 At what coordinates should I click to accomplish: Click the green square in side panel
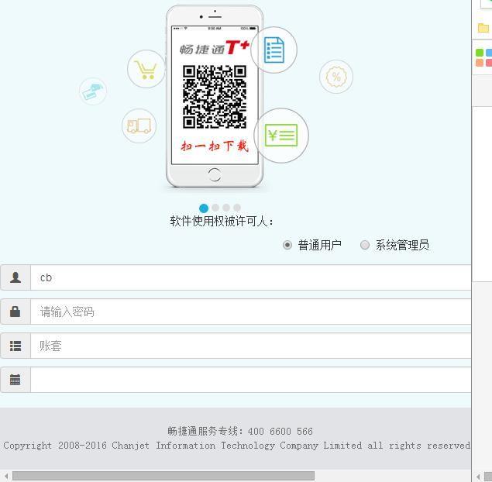(480, 53)
